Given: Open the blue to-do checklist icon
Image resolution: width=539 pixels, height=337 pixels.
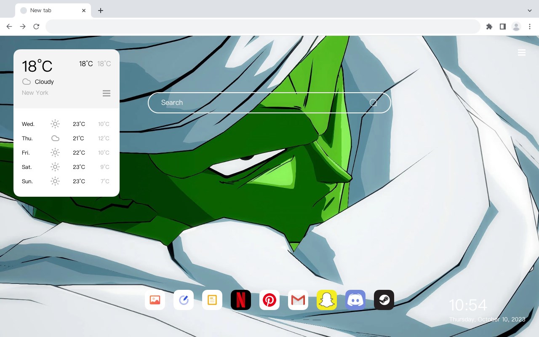Looking at the screenshot, I should [x=184, y=300].
